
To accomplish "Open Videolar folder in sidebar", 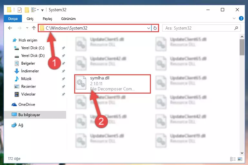I will [x=28, y=94].
